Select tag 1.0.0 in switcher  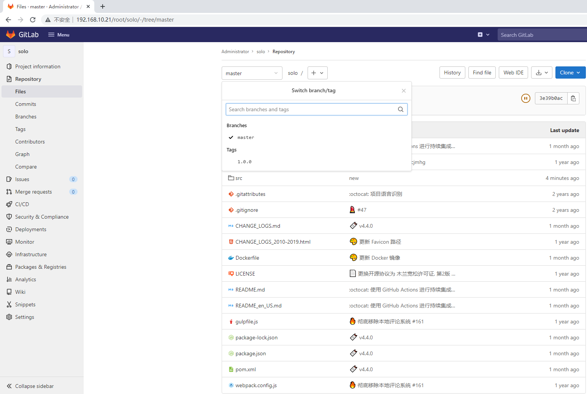[x=244, y=162]
